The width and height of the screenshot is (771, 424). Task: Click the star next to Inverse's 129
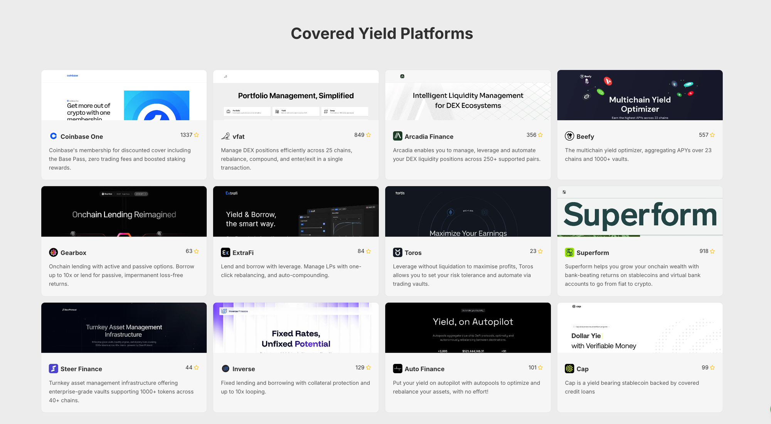(x=368, y=367)
